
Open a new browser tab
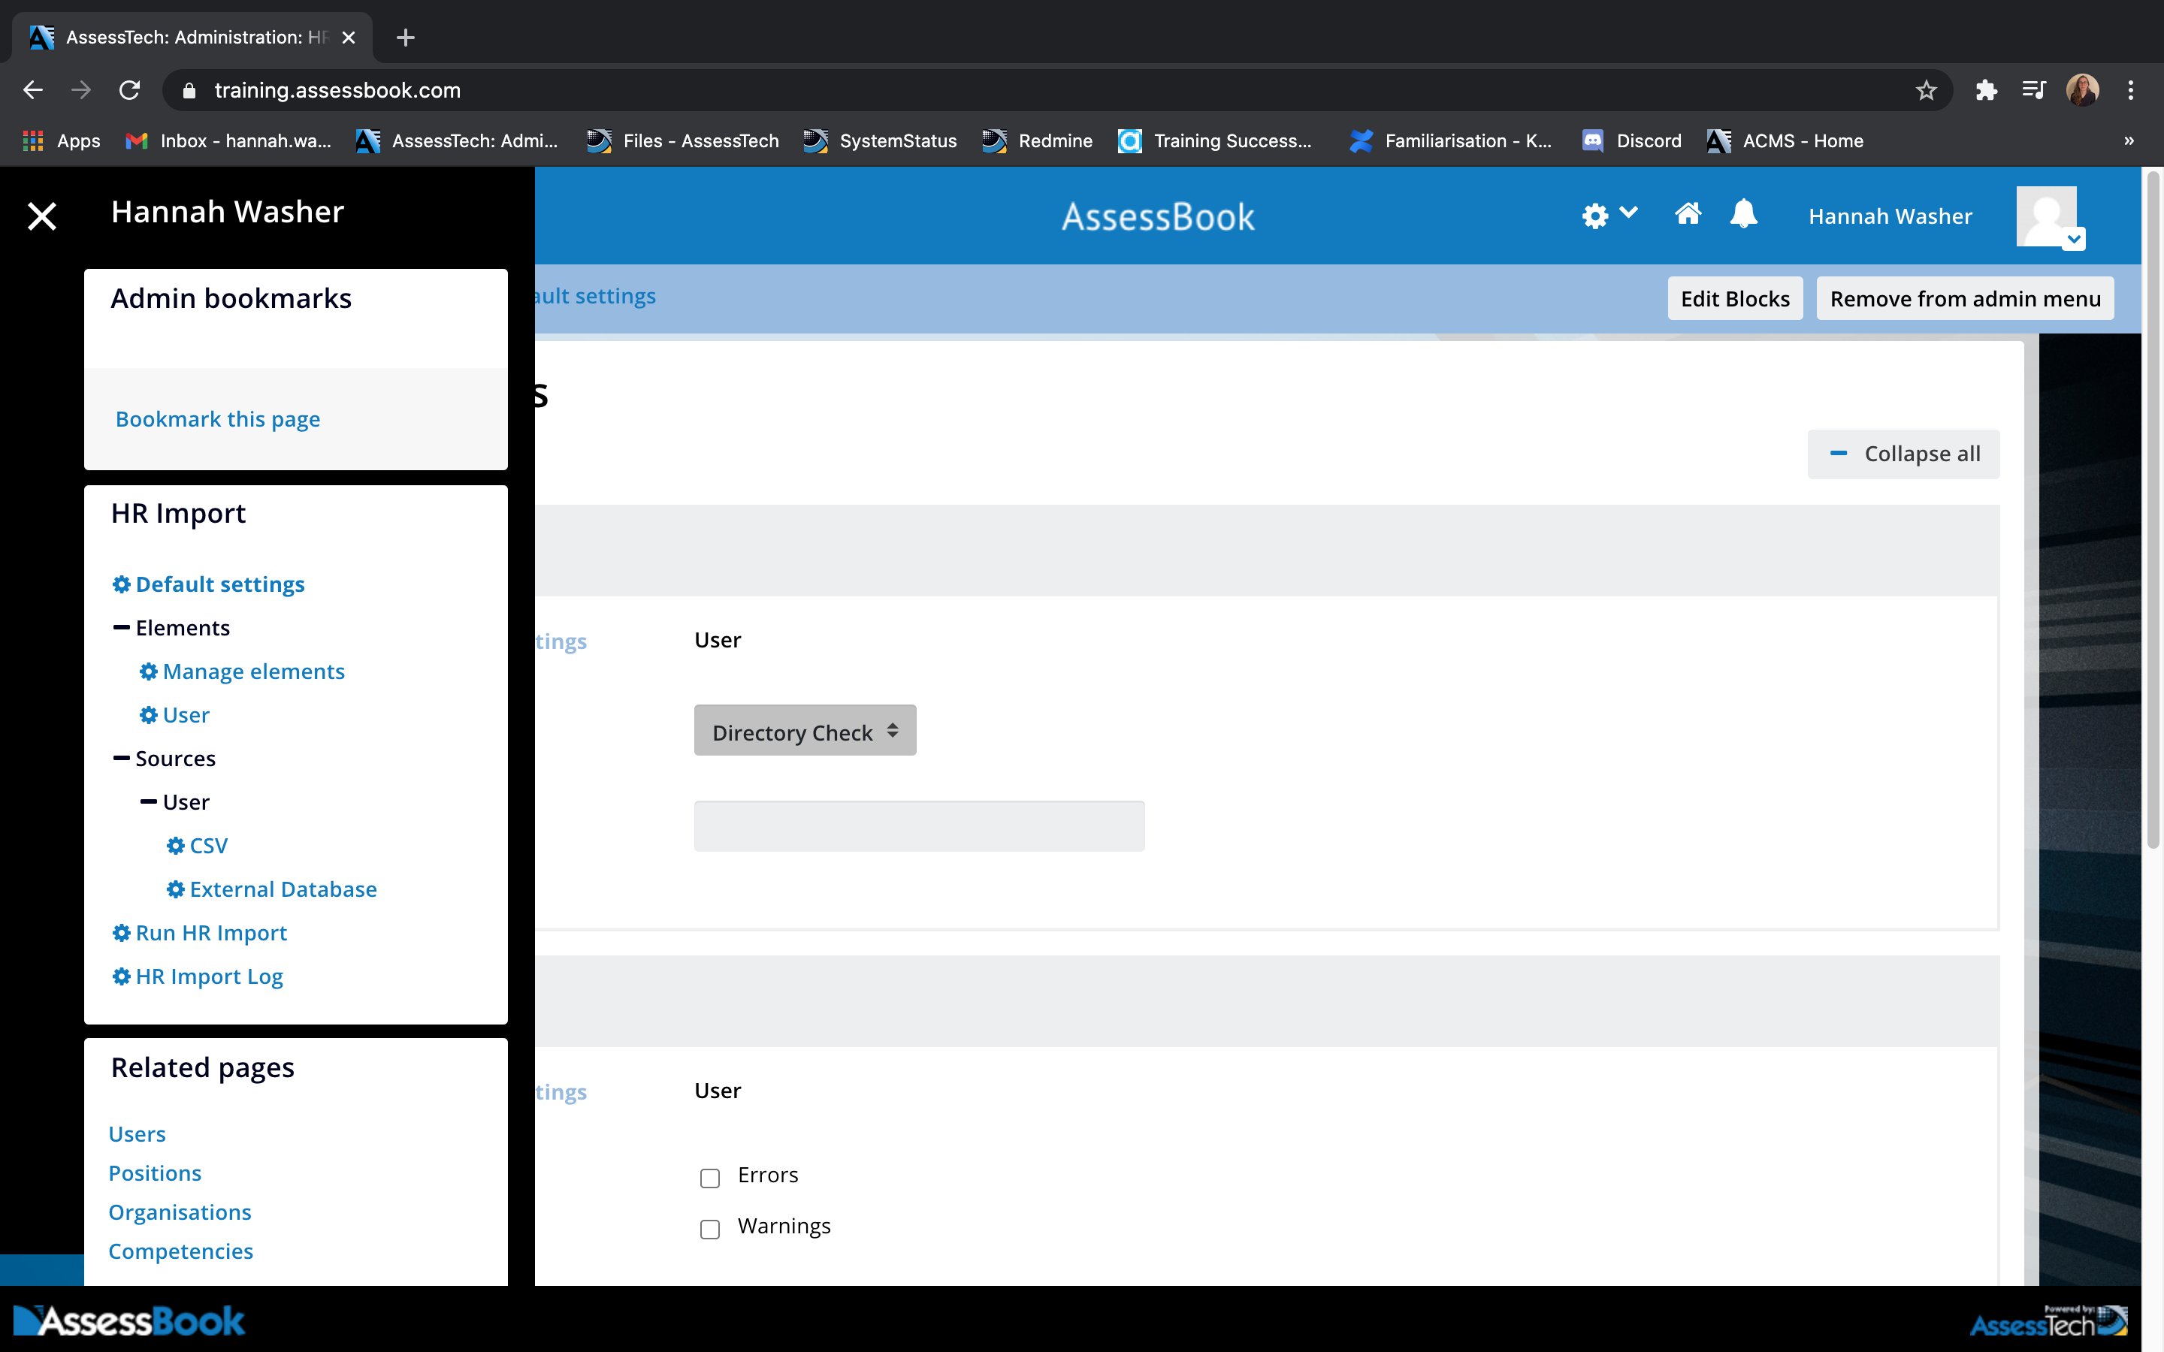tap(405, 38)
